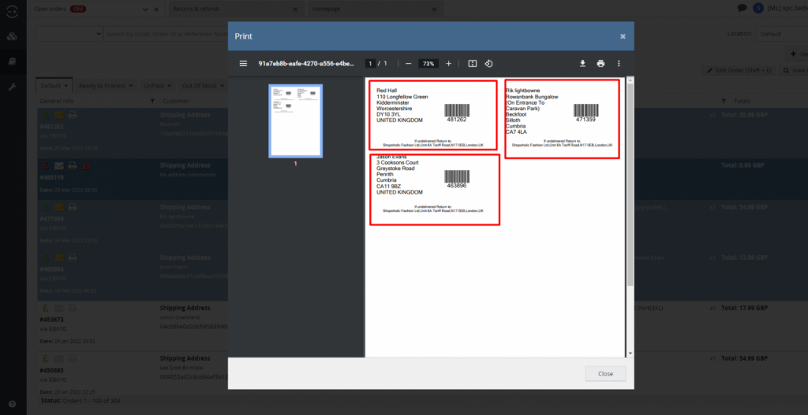The height and width of the screenshot is (415, 808).
Task: Click the Rik lightbowne label barcode 471359
Action: pos(586,113)
